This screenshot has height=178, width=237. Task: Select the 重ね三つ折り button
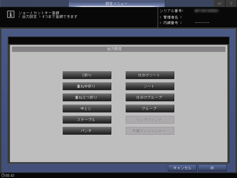(87, 97)
